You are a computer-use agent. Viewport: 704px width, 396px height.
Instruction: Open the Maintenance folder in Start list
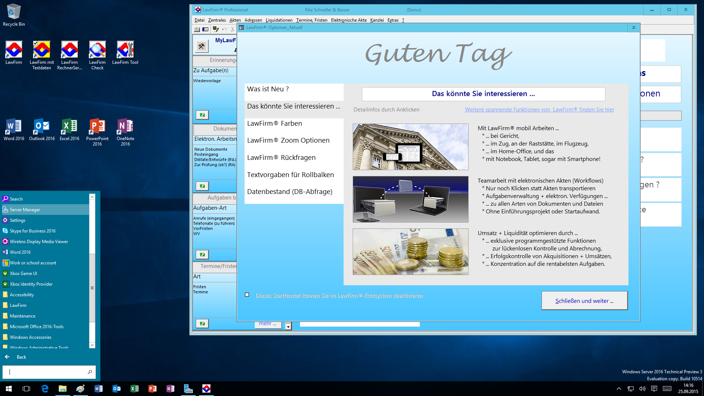click(x=22, y=316)
